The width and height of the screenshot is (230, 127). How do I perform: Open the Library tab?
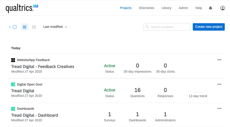pyautogui.click(x=166, y=8)
